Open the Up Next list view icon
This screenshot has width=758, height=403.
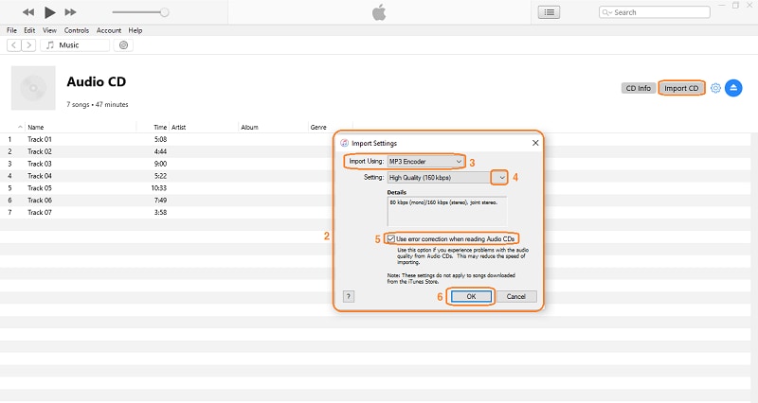click(x=549, y=12)
